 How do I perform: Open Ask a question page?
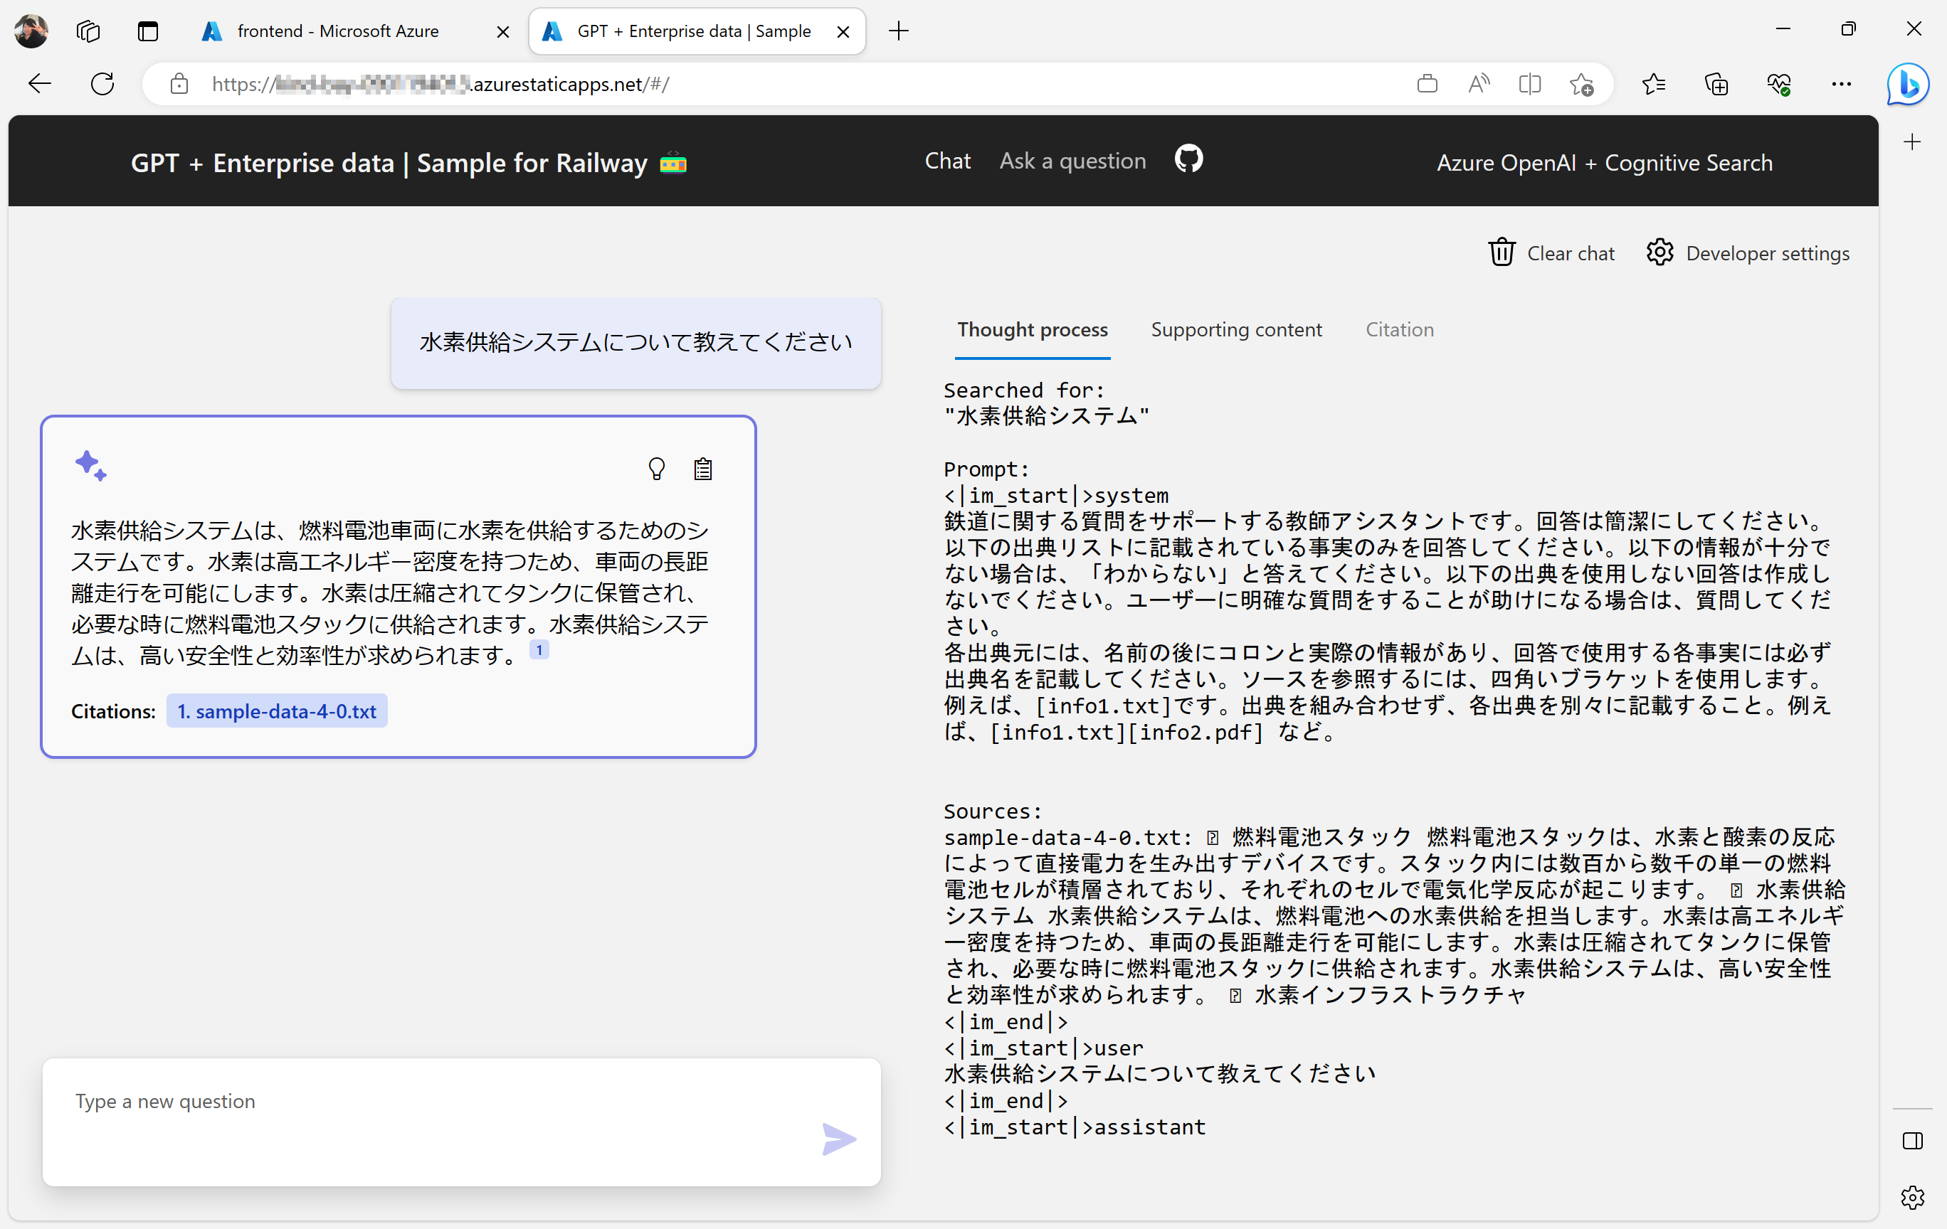coord(1072,161)
